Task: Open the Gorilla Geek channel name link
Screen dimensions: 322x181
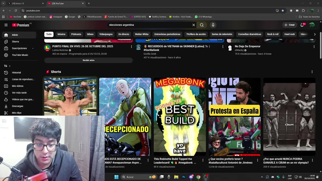Action: (x=150, y=54)
